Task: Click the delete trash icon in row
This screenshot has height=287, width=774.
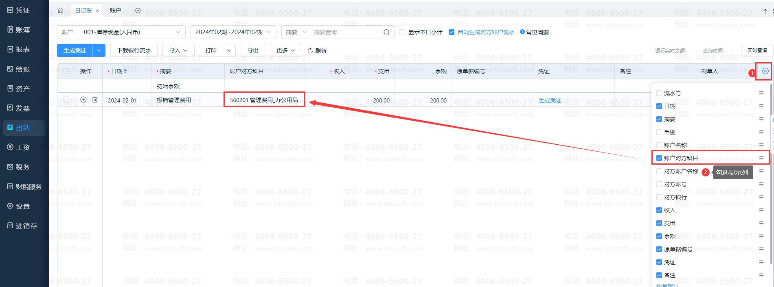Action: coord(95,100)
